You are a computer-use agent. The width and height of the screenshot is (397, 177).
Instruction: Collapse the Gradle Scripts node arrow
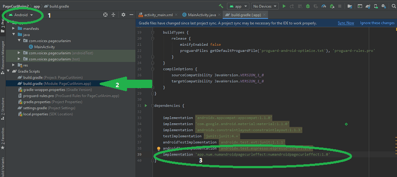coord(8,71)
